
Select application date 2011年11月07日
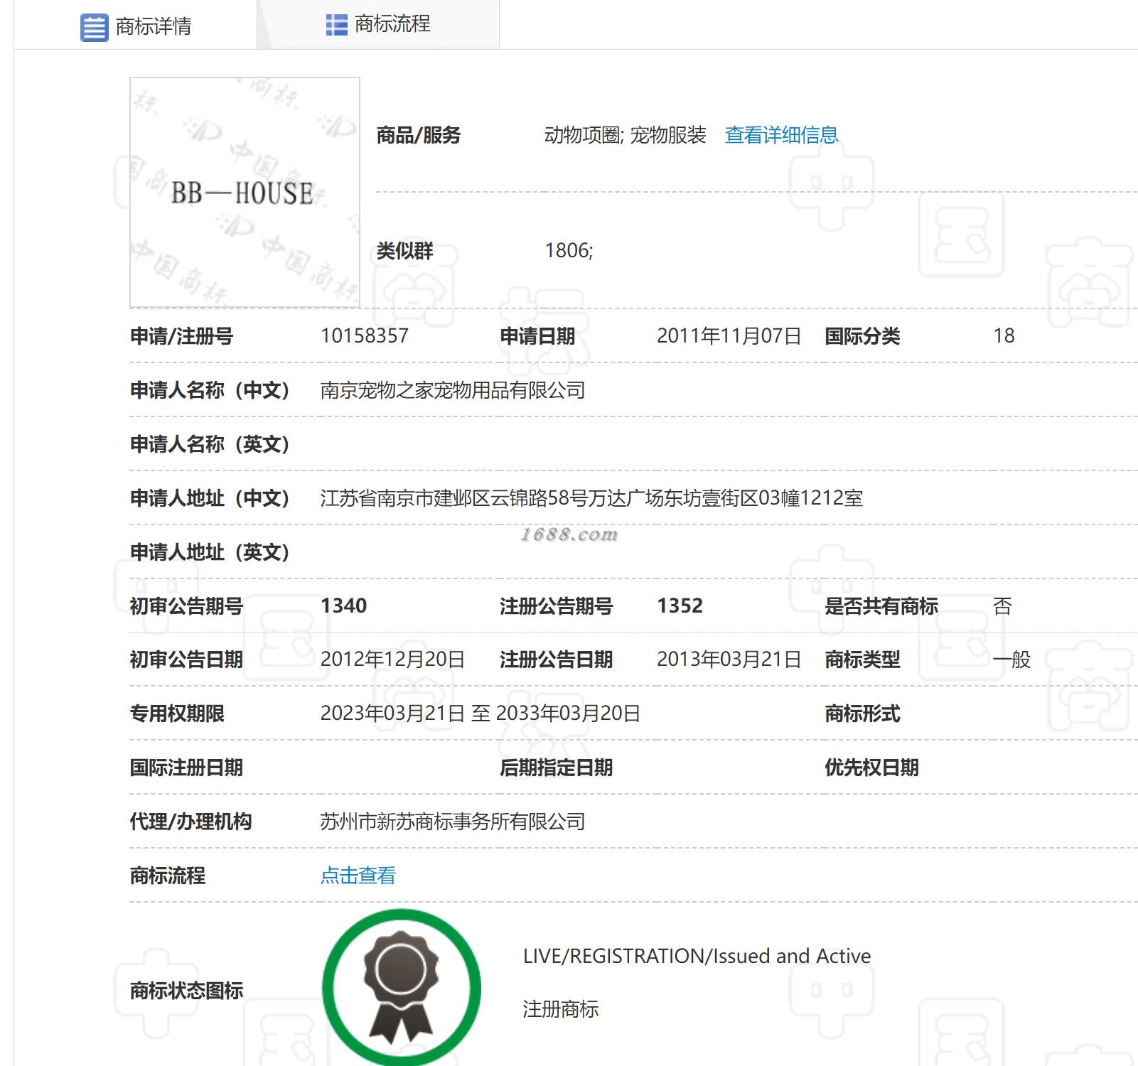point(729,335)
